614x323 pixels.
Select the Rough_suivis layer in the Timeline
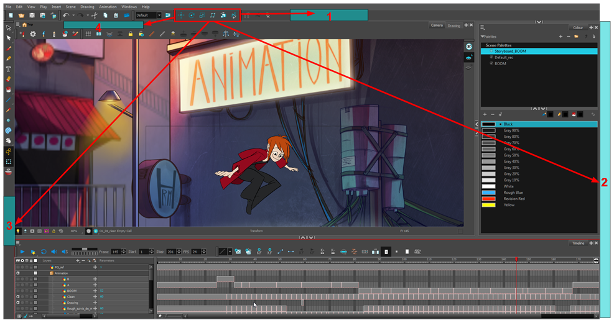pos(80,309)
